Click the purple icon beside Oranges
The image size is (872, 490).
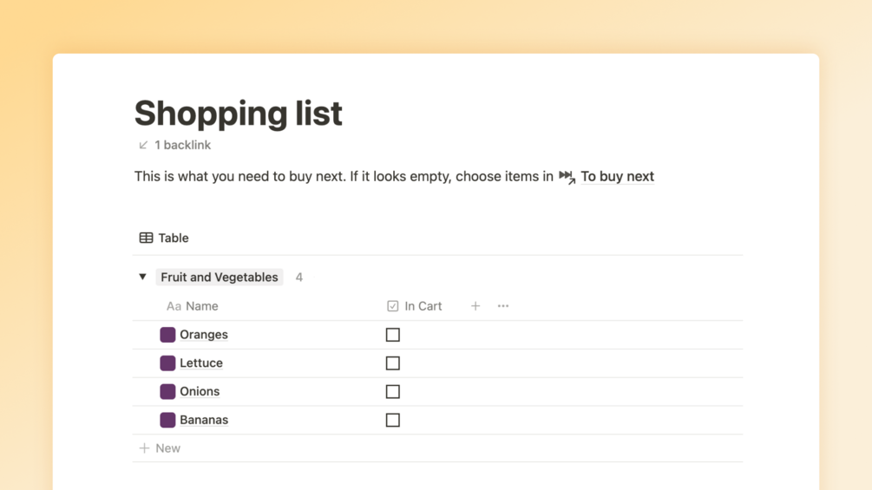pyautogui.click(x=167, y=335)
